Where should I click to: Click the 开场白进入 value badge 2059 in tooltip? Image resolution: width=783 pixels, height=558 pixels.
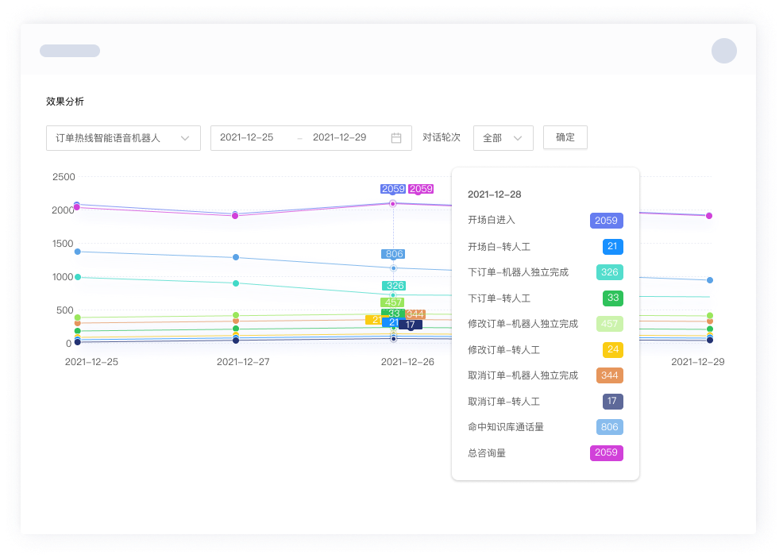(606, 221)
